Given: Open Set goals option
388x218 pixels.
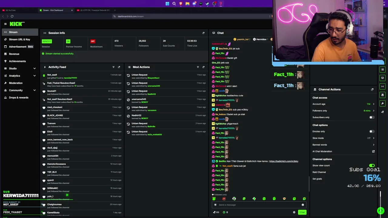Looking at the screenshot, I should coord(317,179).
